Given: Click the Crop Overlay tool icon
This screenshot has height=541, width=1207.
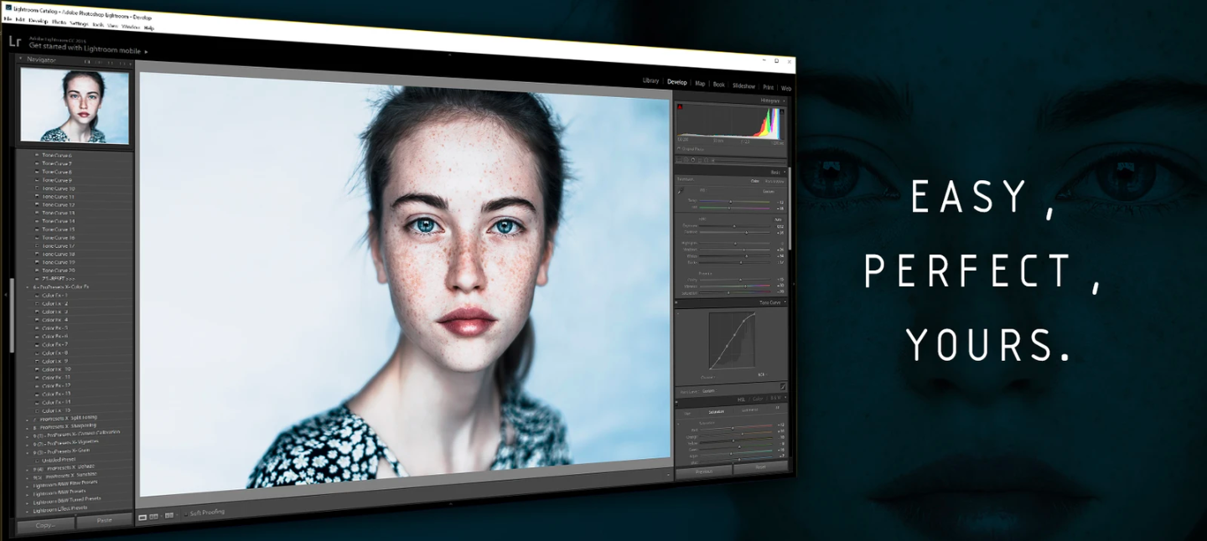Looking at the screenshot, I should 680,159.
